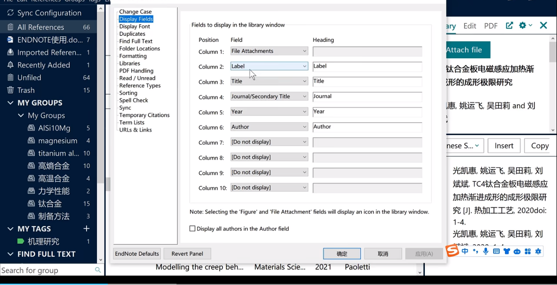Collapse the My Groups subfolder

[x=20, y=116]
